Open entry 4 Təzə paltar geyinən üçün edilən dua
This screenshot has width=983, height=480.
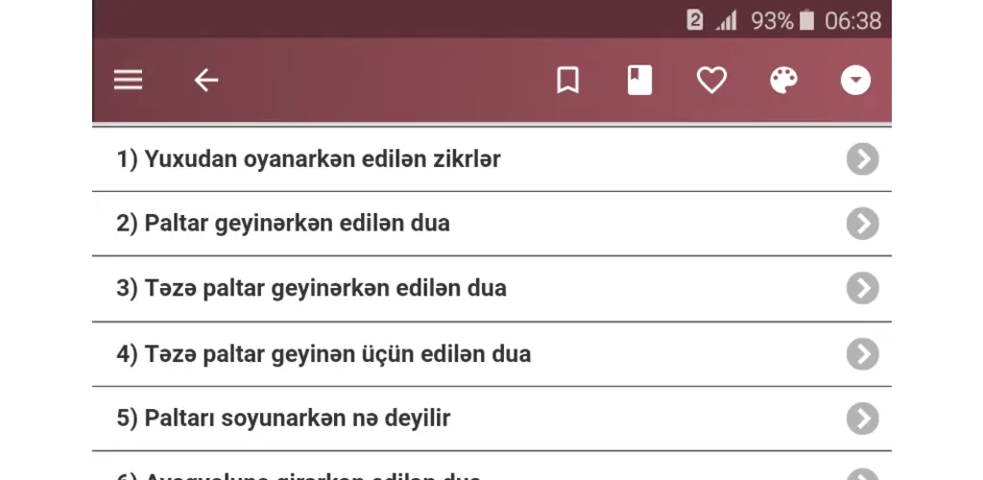tap(491, 354)
